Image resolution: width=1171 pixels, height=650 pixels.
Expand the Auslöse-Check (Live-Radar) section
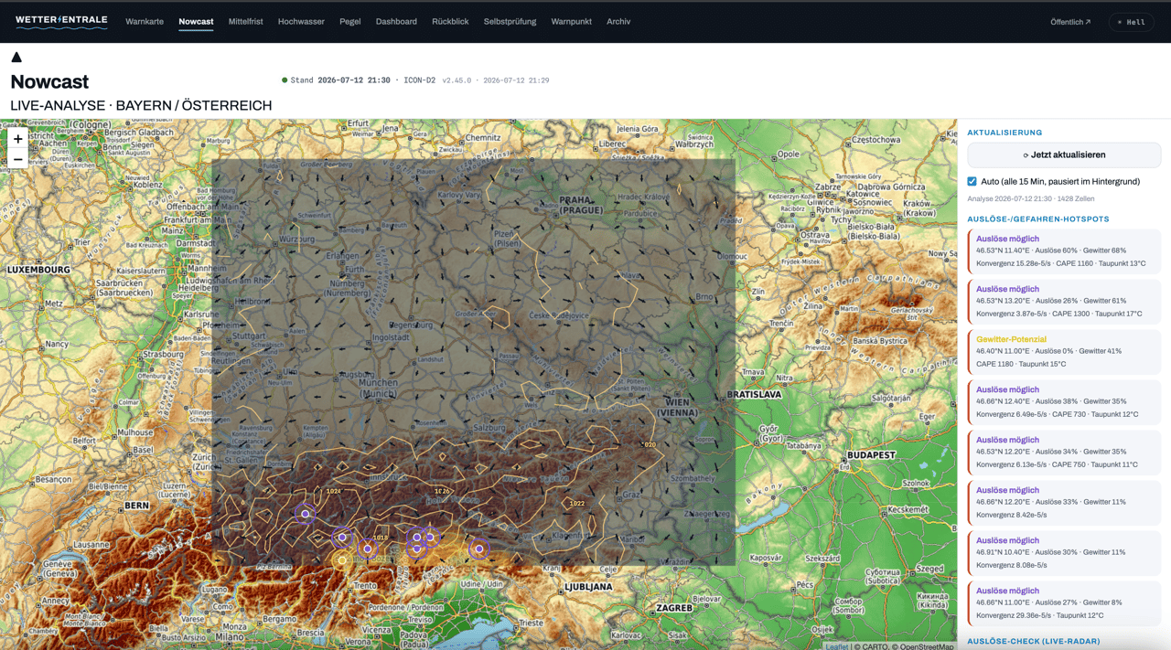coord(1034,641)
